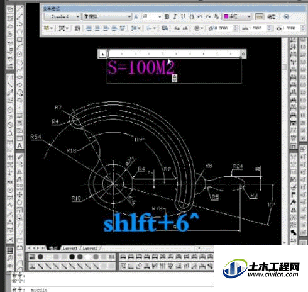Click the Stack fraction button
308x292 pixels.
click(x=216, y=16)
